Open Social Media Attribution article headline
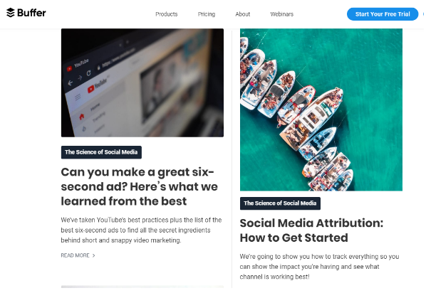This screenshot has width=426, height=293. point(311,230)
